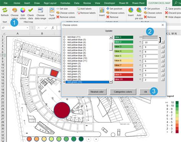The width and height of the screenshot is (181, 142).
Task: Click threshold input field showing 2
Action: pos(150,80)
